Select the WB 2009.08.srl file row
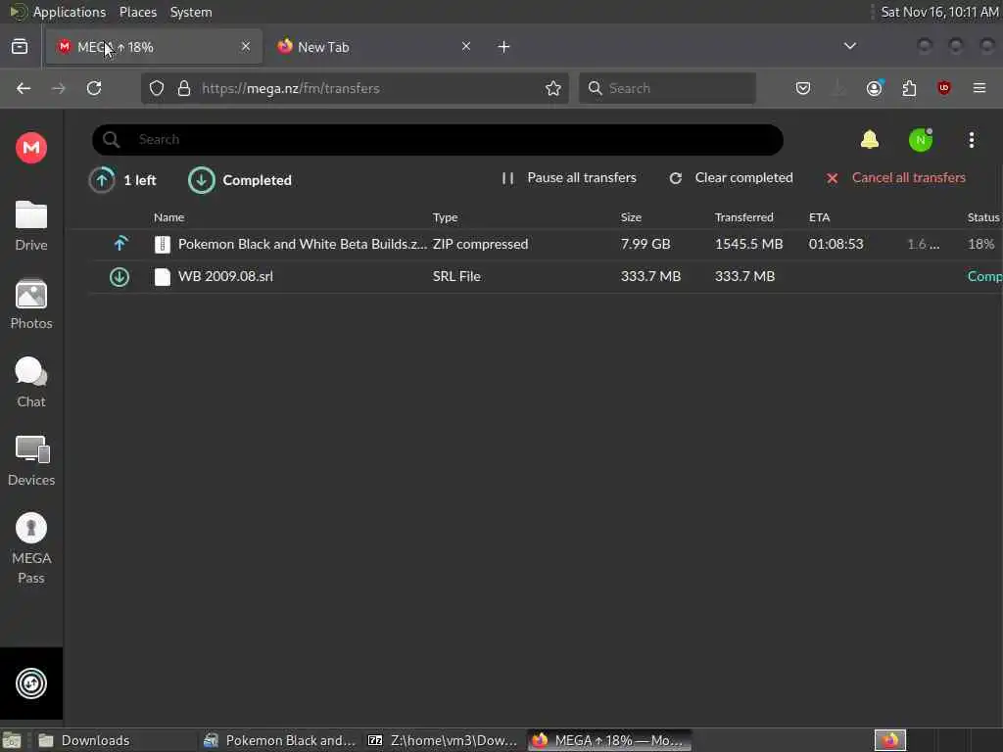1003x752 pixels. pos(544,276)
